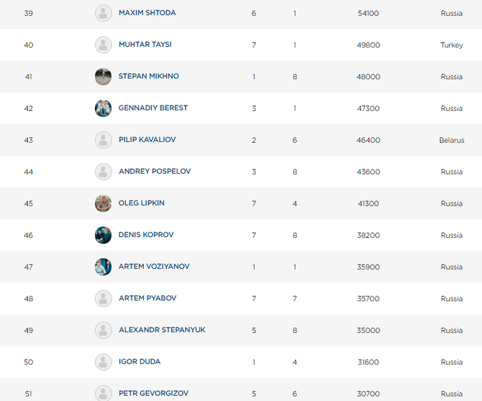The image size is (482, 401).
Task: Click the Igor Duda name link
Action: click(139, 362)
